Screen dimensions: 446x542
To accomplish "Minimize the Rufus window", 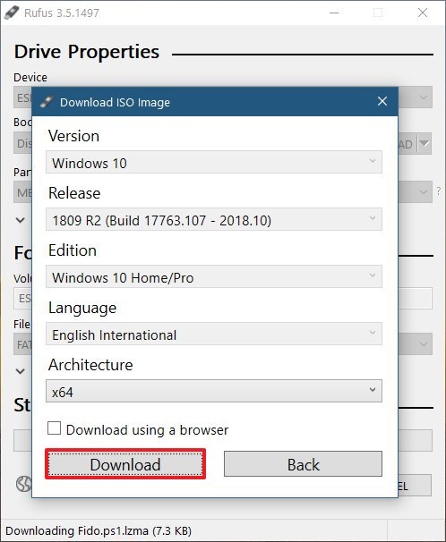I will click(334, 13).
